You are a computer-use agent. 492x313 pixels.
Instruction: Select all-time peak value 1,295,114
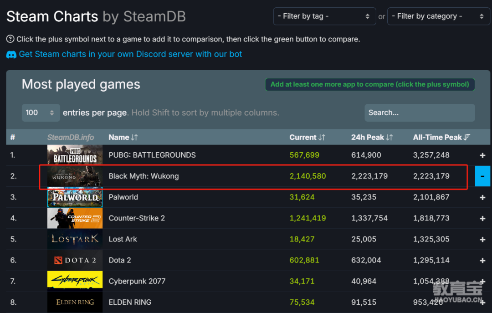click(431, 260)
